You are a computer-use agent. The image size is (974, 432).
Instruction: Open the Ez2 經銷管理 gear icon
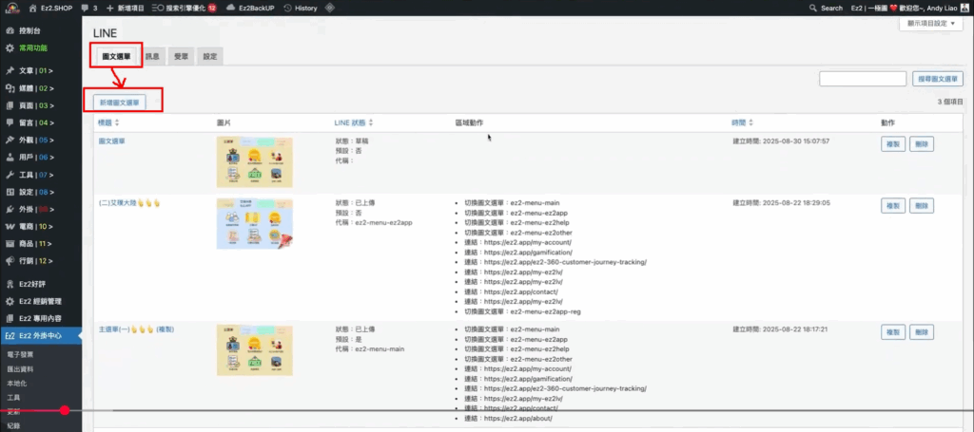point(10,302)
